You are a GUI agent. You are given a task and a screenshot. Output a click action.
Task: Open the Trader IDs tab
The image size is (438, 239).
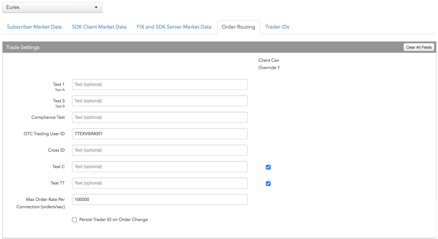coord(277,27)
